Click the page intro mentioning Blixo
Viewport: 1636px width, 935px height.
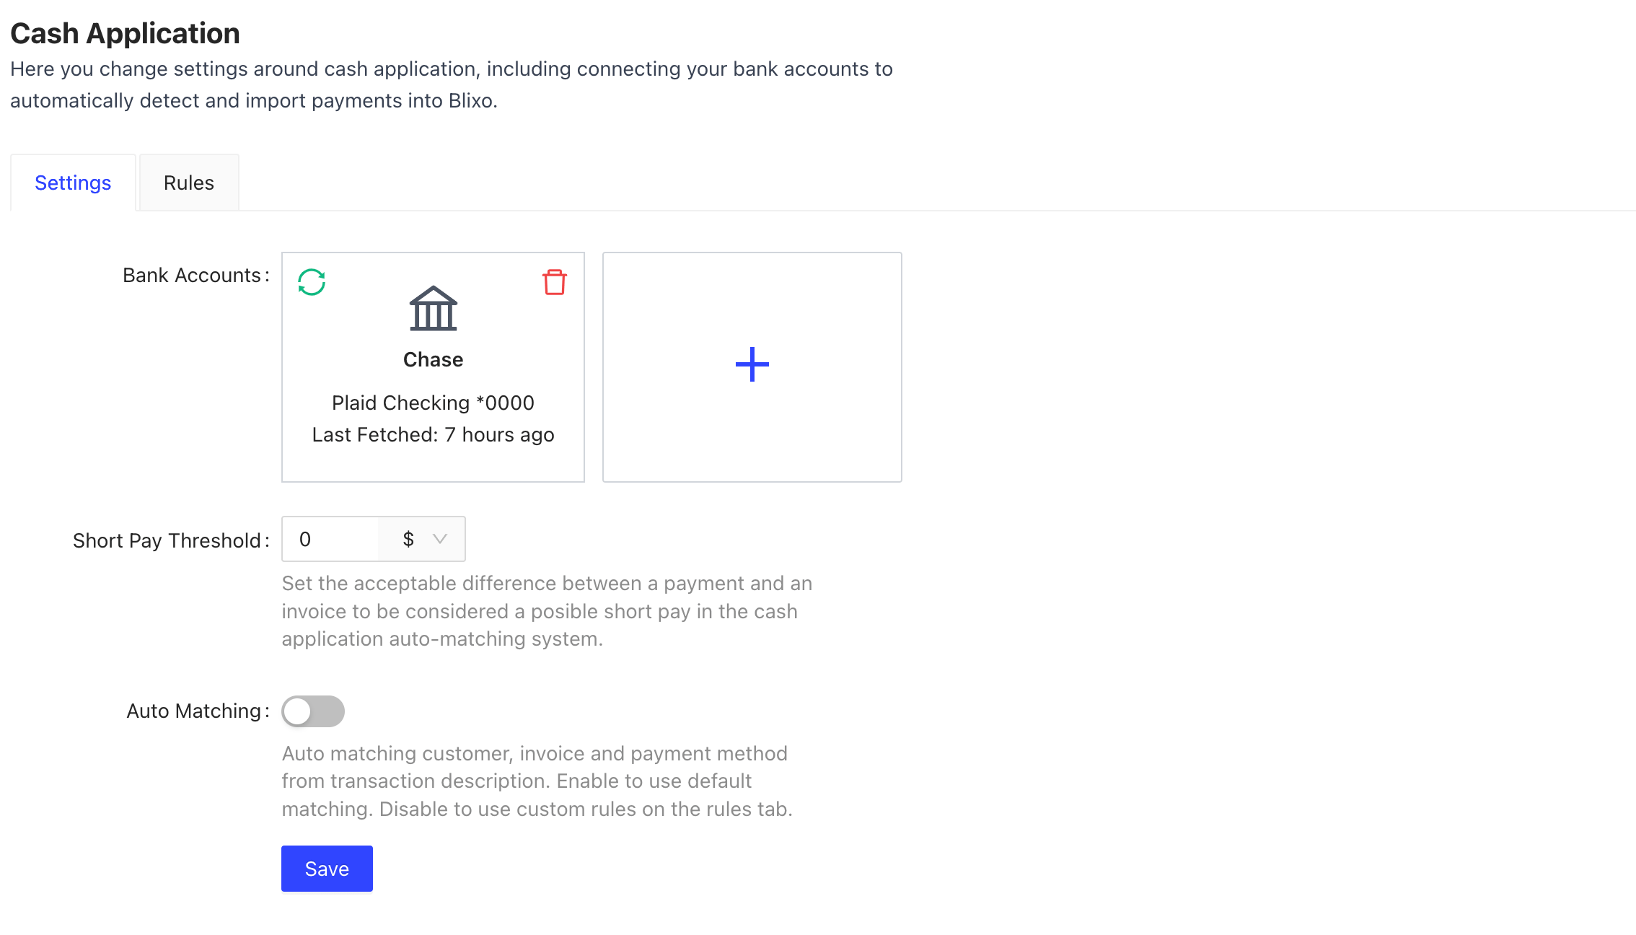pos(452,84)
